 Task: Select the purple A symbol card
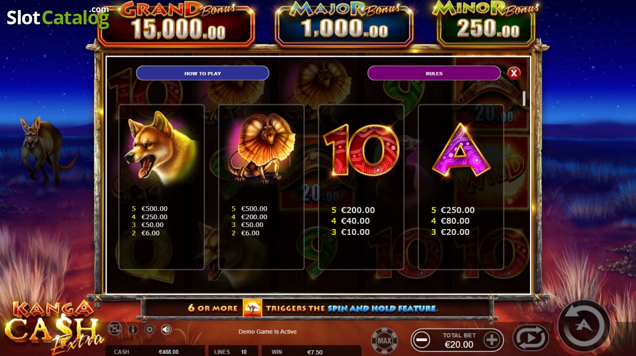(x=461, y=187)
